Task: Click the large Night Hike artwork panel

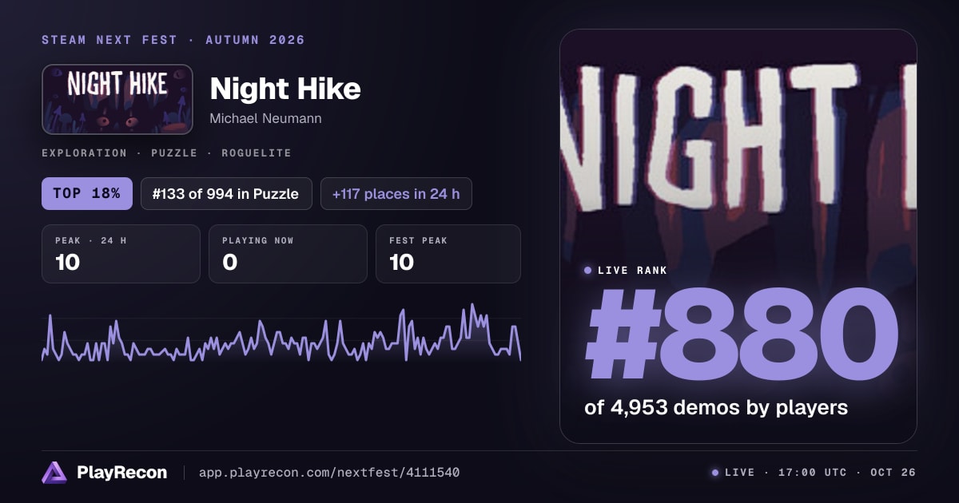Action: (x=738, y=236)
